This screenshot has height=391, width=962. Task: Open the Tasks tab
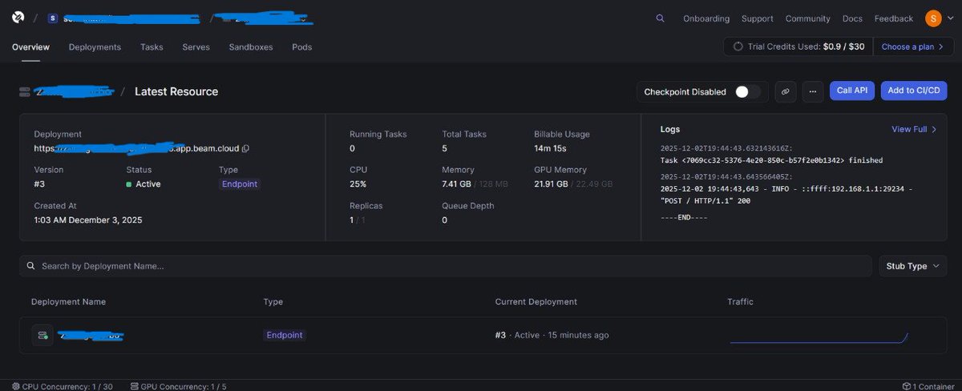(x=152, y=47)
